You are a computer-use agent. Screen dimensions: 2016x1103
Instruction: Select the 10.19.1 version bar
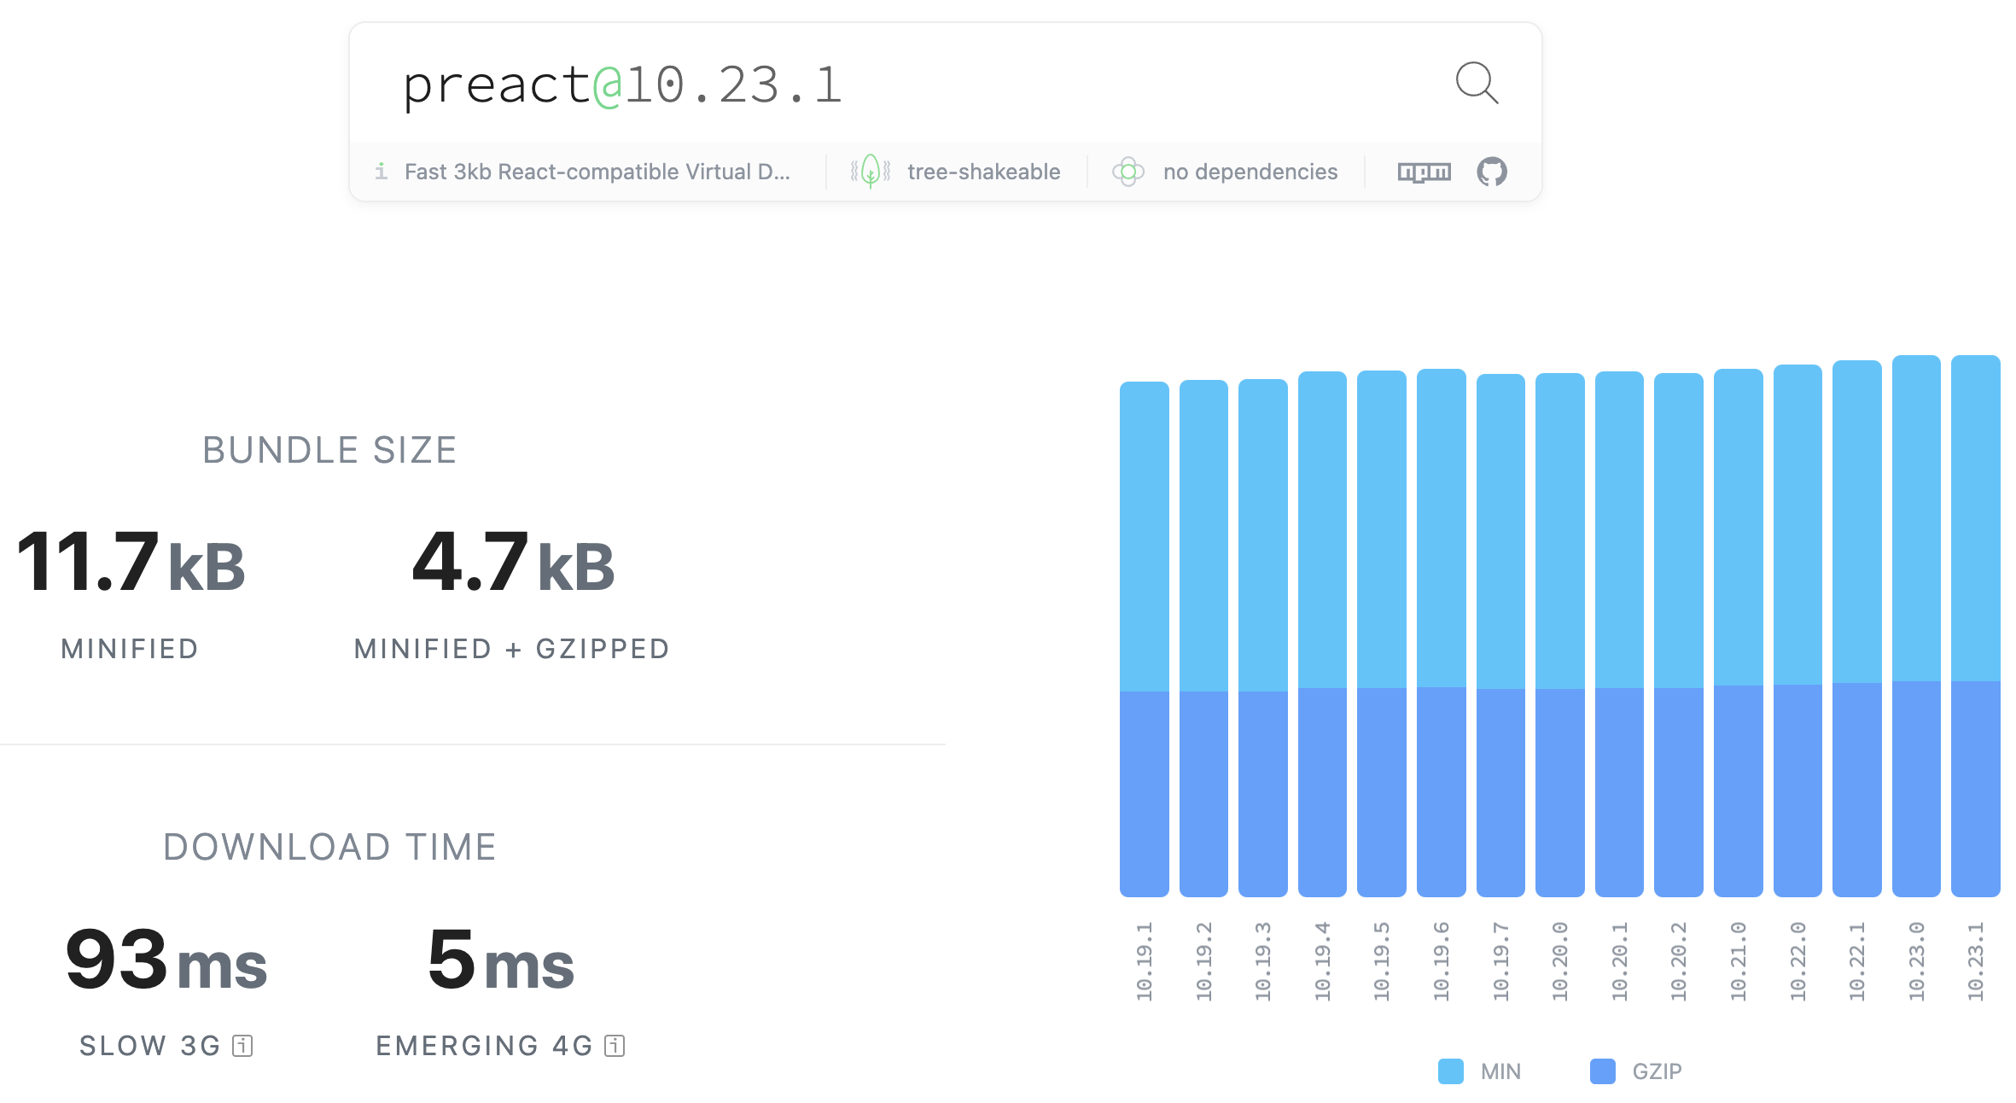[x=1144, y=640]
